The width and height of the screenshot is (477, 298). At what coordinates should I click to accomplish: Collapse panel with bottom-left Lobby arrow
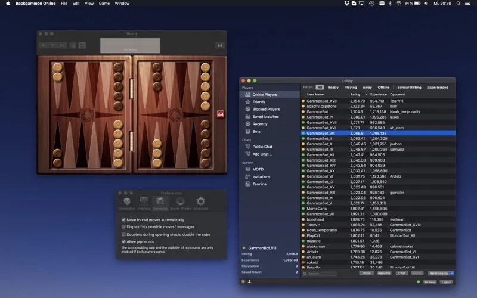[x=243, y=281]
